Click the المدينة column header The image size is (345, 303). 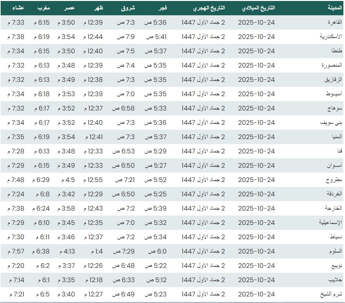coord(335,8)
